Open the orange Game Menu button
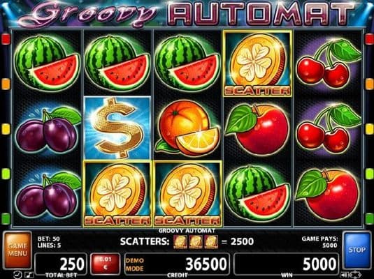 (17, 250)
